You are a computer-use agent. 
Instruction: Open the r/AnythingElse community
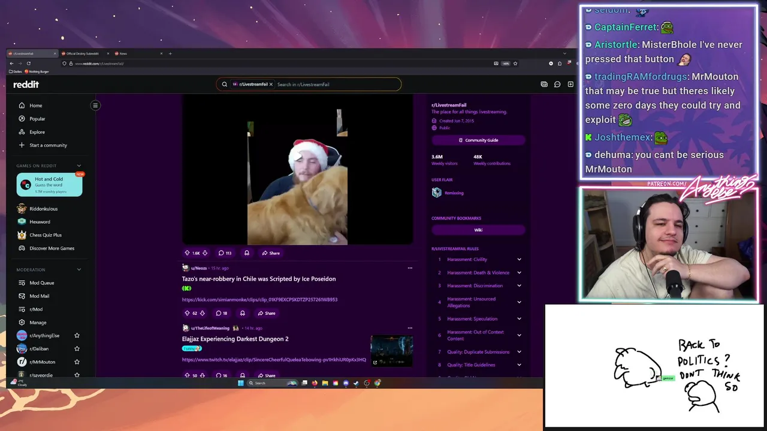pos(44,335)
